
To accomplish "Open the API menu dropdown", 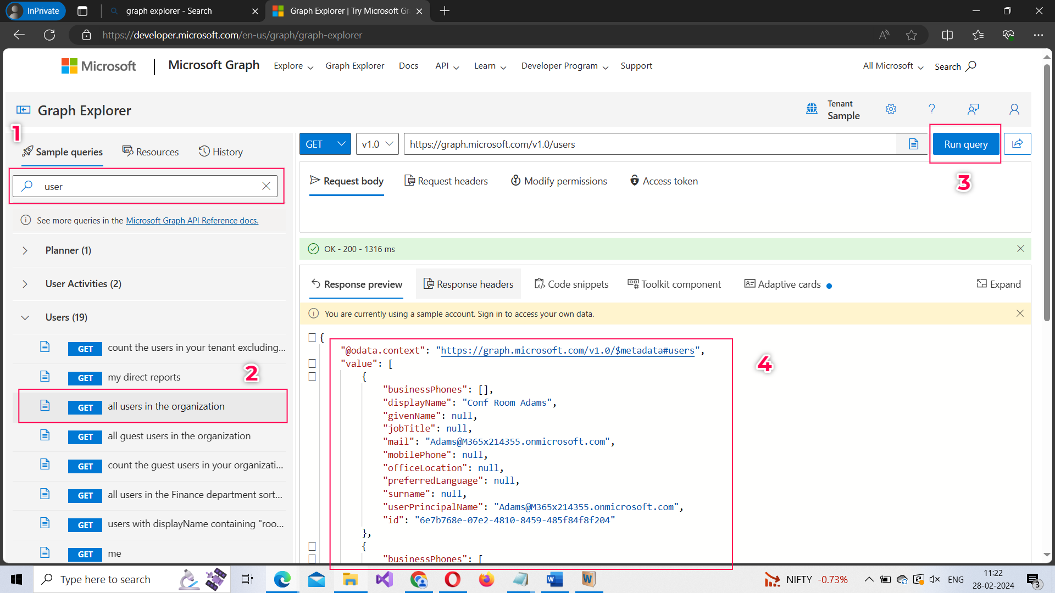I will tap(447, 66).
